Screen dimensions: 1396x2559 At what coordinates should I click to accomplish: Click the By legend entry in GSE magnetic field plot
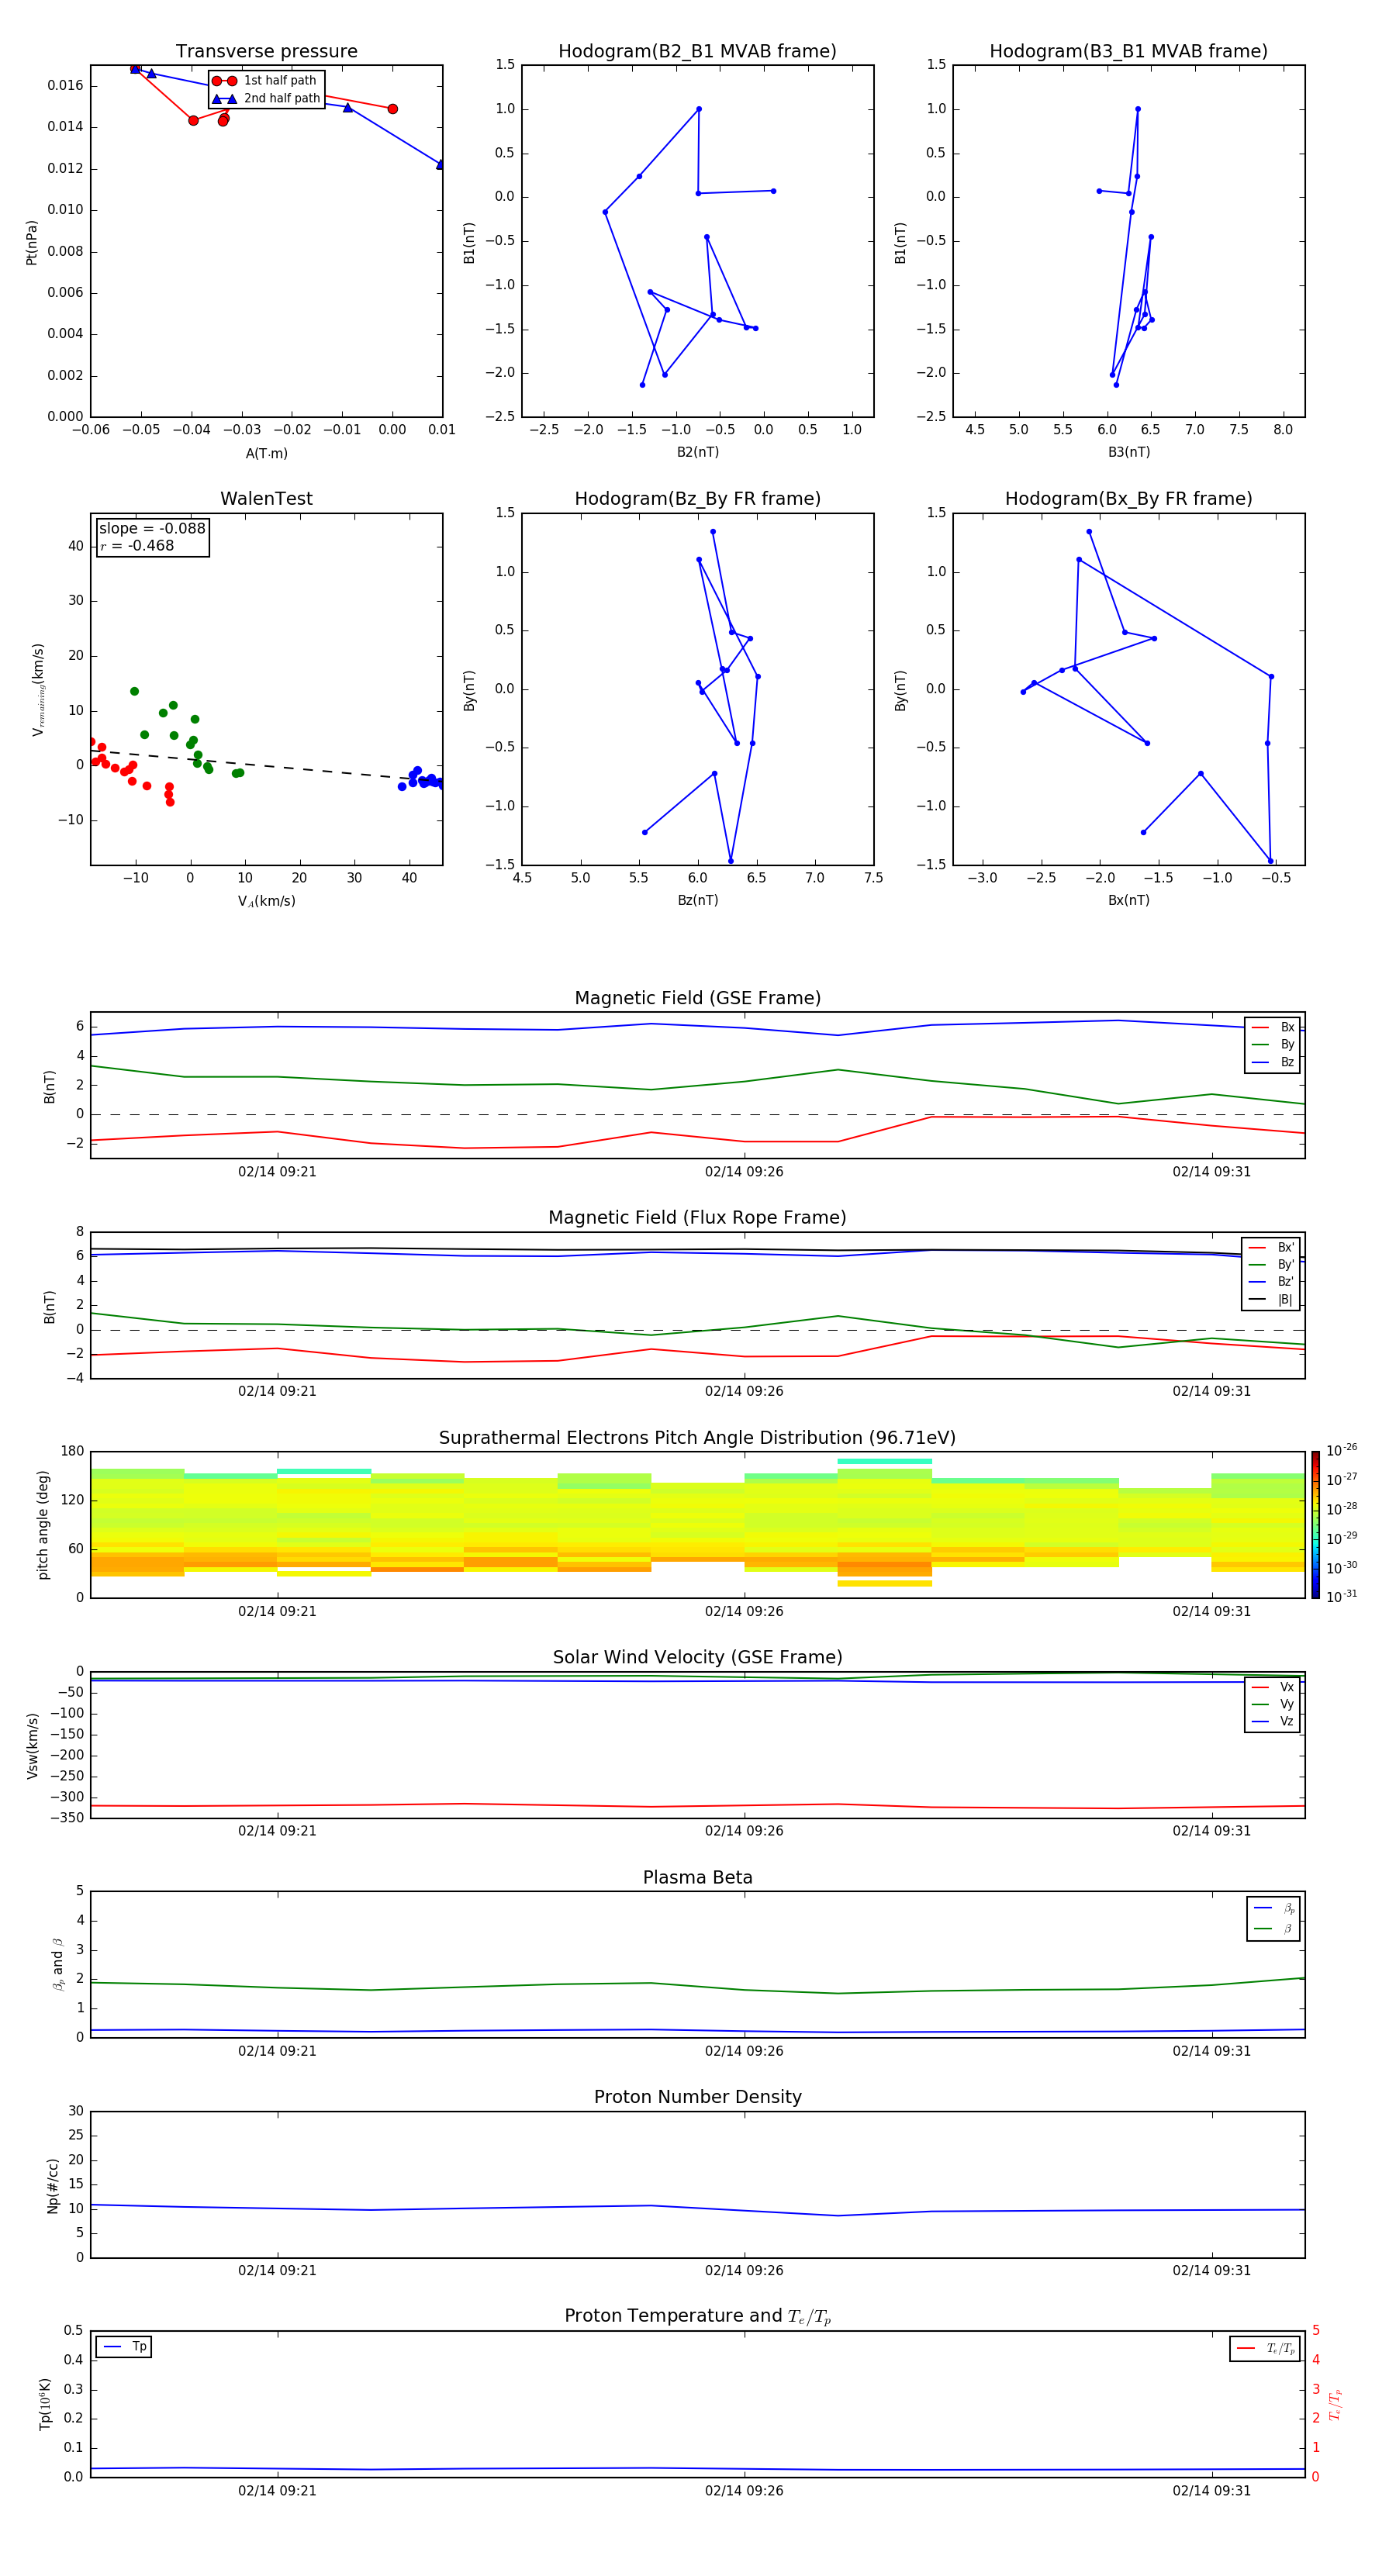pos(1273,1045)
